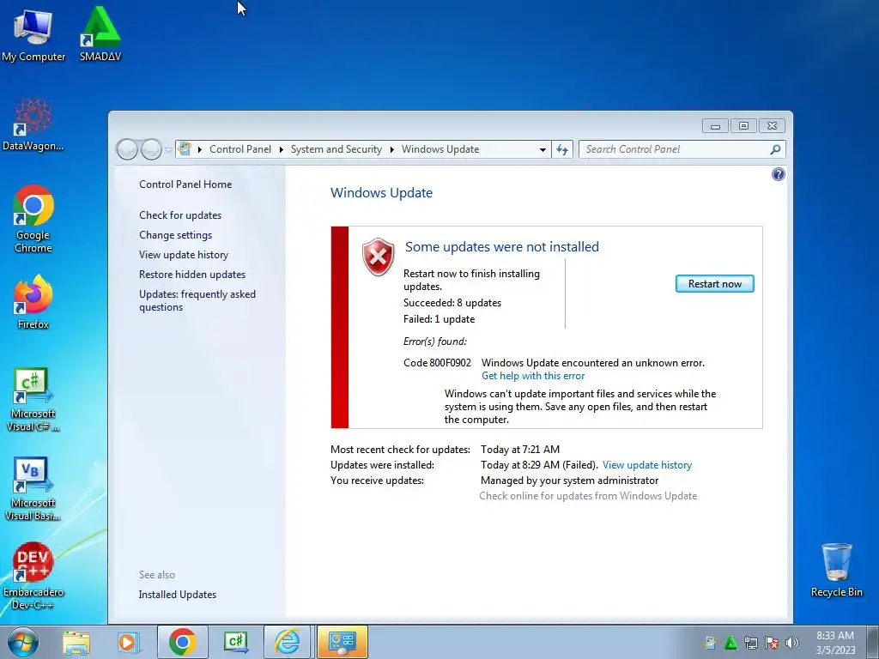The image size is (879, 659).
Task: Click error code 800F0902 text
Action: coord(437,363)
